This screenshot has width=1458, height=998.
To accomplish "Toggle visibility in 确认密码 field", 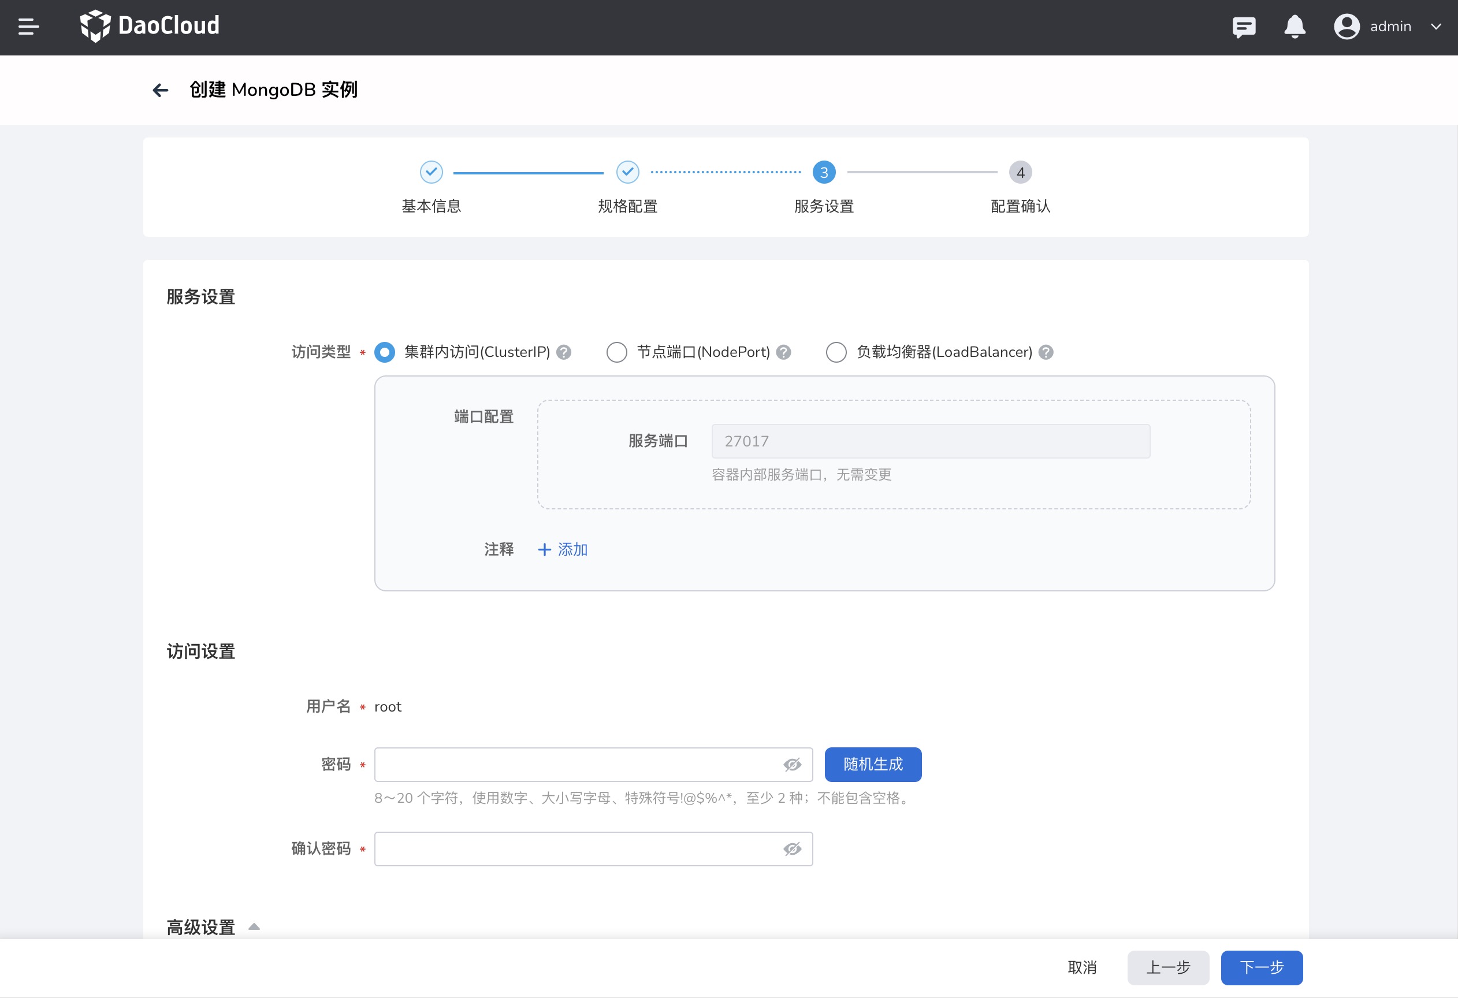I will 793,849.
